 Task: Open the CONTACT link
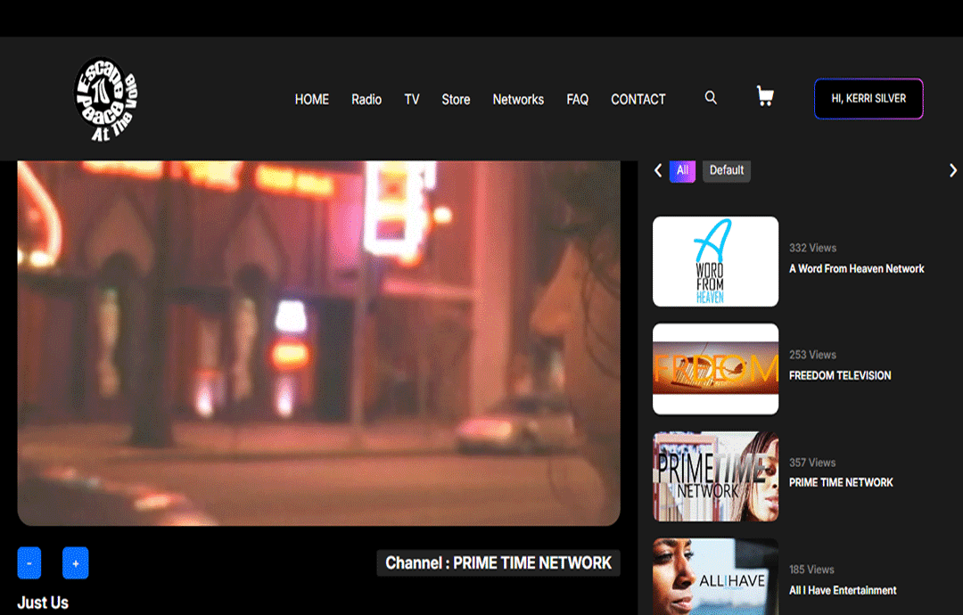tap(638, 100)
